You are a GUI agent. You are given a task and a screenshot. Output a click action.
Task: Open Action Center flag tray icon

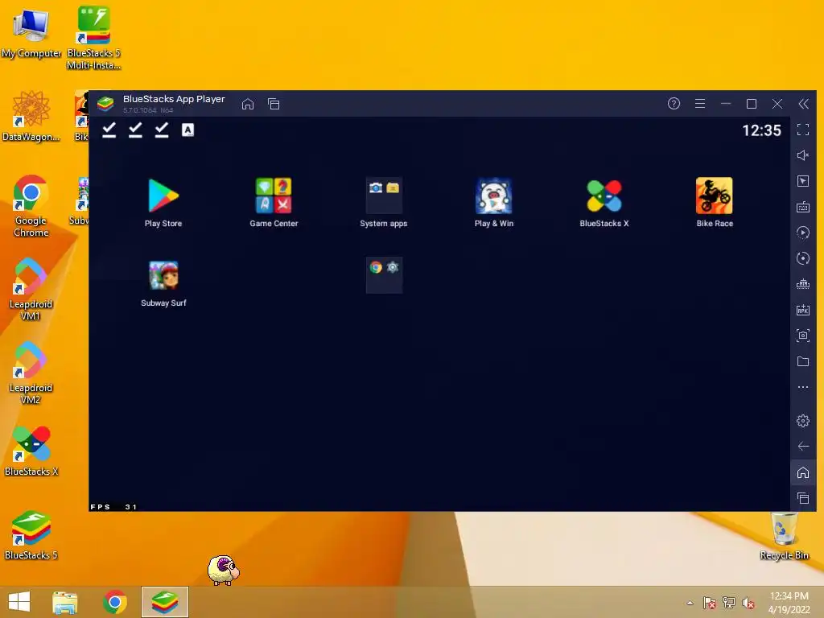coord(710,603)
